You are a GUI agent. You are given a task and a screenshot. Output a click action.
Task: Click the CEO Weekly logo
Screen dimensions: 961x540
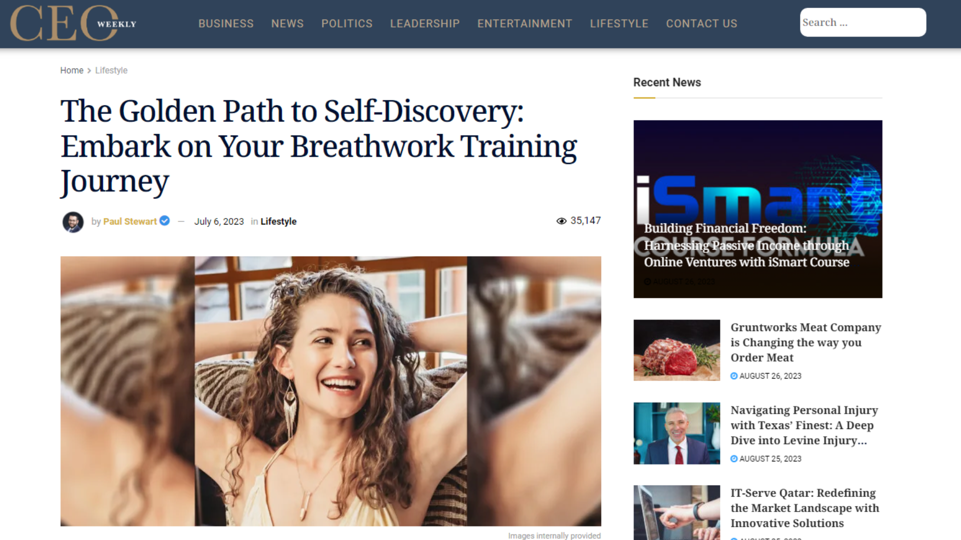coord(73,23)
